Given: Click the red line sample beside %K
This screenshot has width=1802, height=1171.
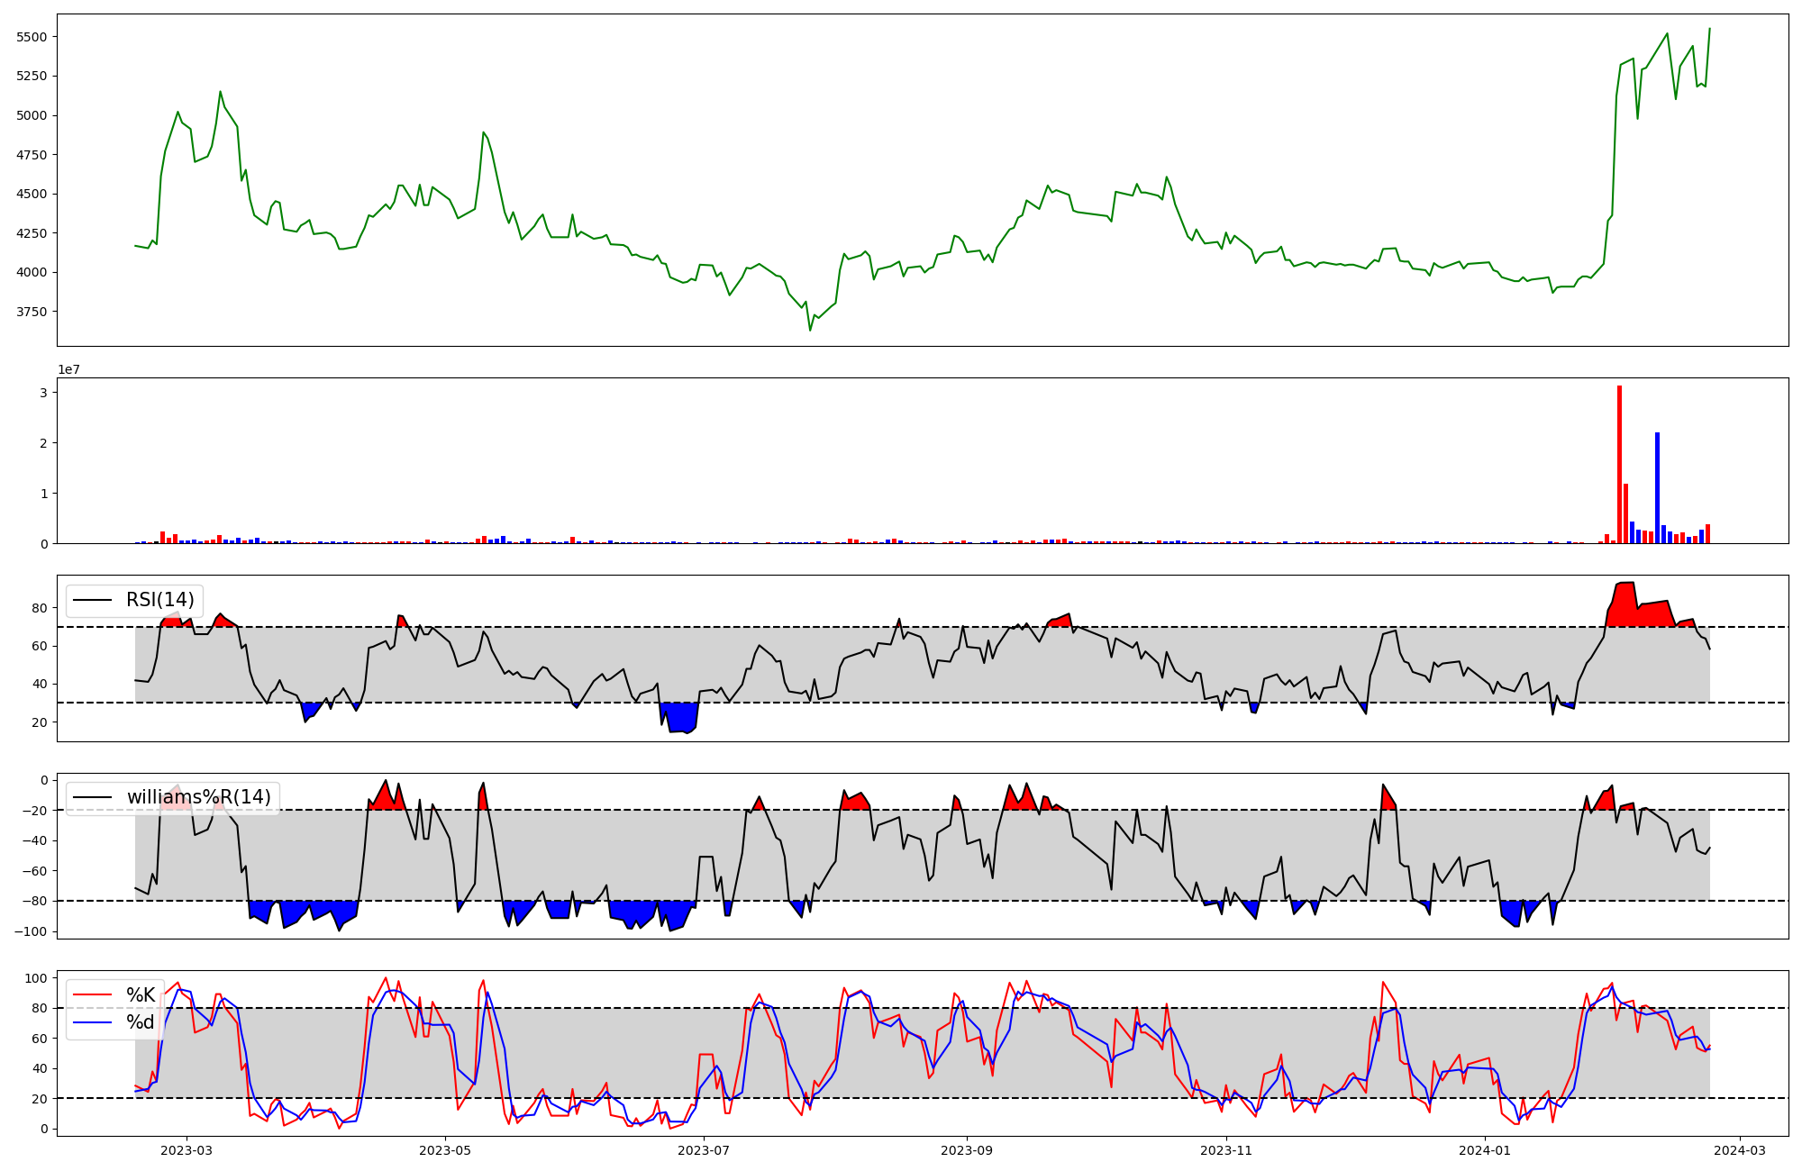Looking at the screenshot, I should coord(93,995).
